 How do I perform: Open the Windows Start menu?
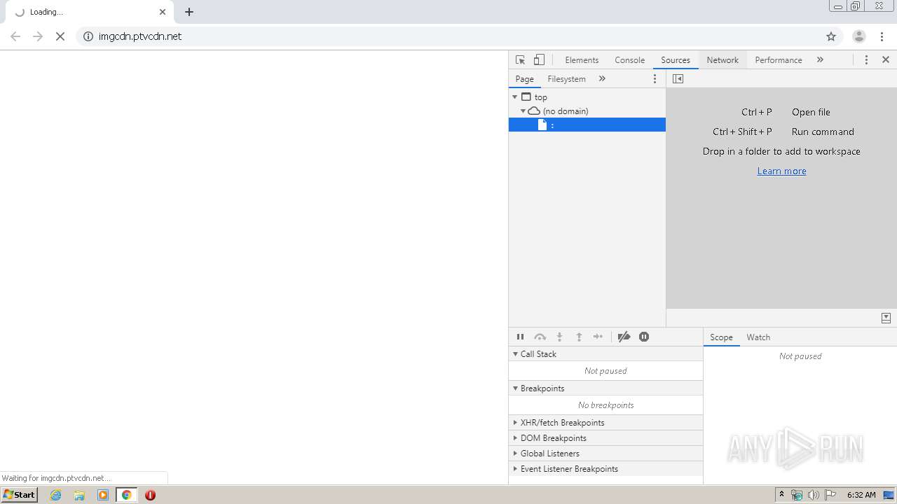(x=20, y=495)
